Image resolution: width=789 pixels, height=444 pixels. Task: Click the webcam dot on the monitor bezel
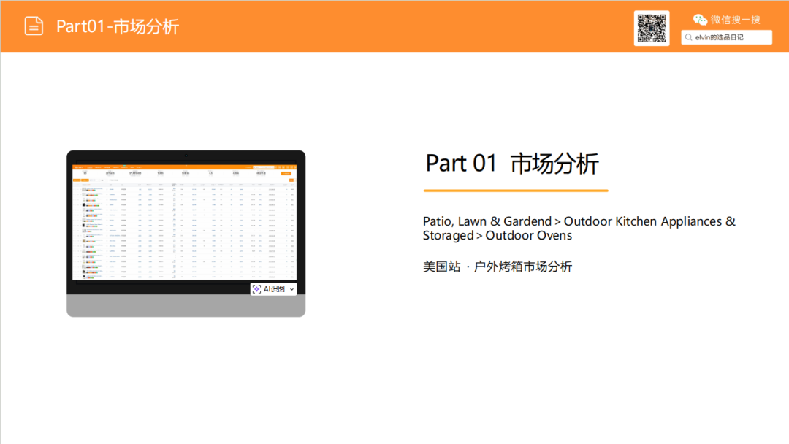186,155
